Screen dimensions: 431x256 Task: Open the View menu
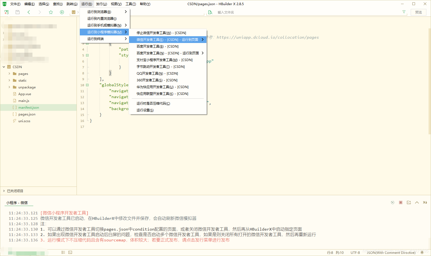tap(116, 4)
